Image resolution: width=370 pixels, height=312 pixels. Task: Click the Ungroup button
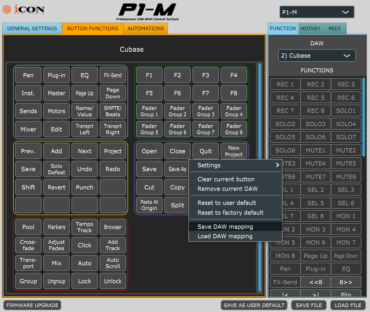[x=56, y=281]
